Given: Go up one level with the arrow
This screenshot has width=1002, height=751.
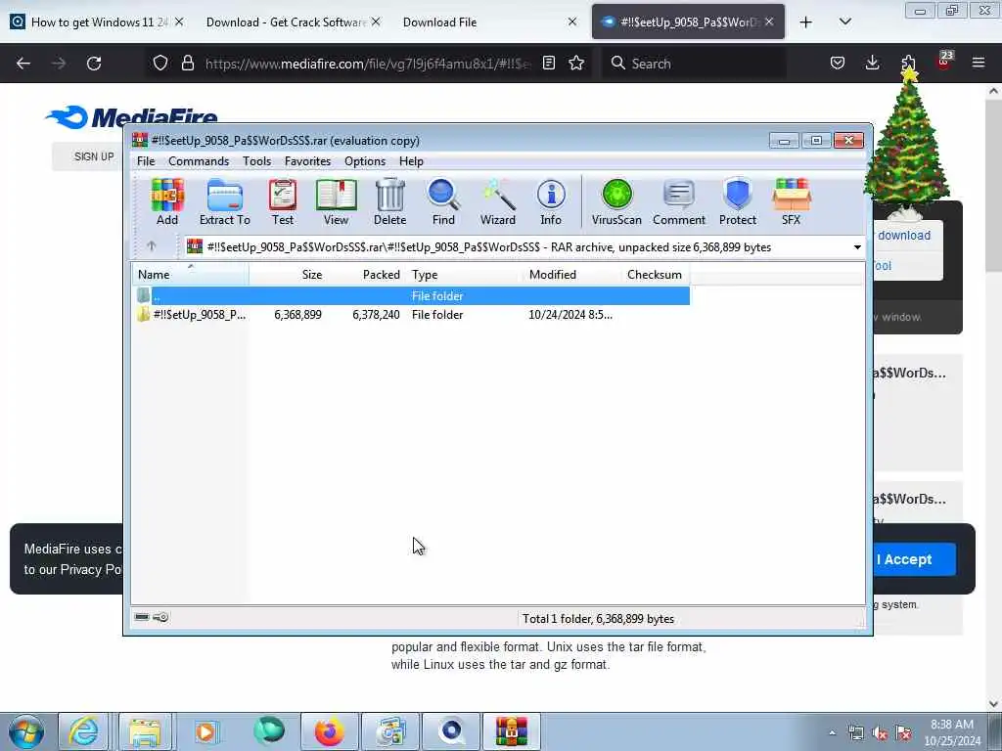Looking at the screenshot, I should point(152,245).
